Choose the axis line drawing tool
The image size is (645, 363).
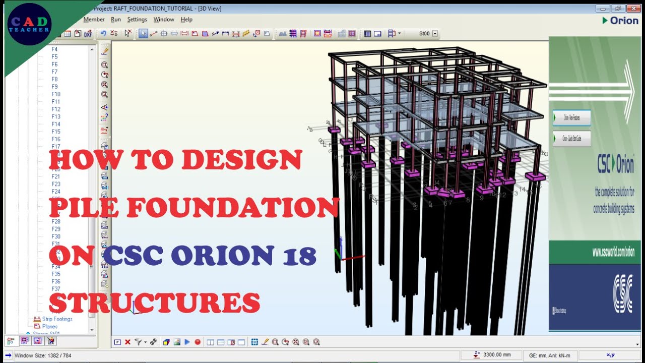[x=154, y=33]
